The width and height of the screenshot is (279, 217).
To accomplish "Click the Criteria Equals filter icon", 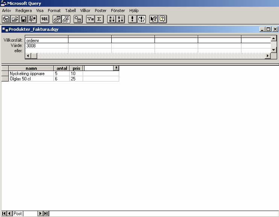I will tap(90, 19).
